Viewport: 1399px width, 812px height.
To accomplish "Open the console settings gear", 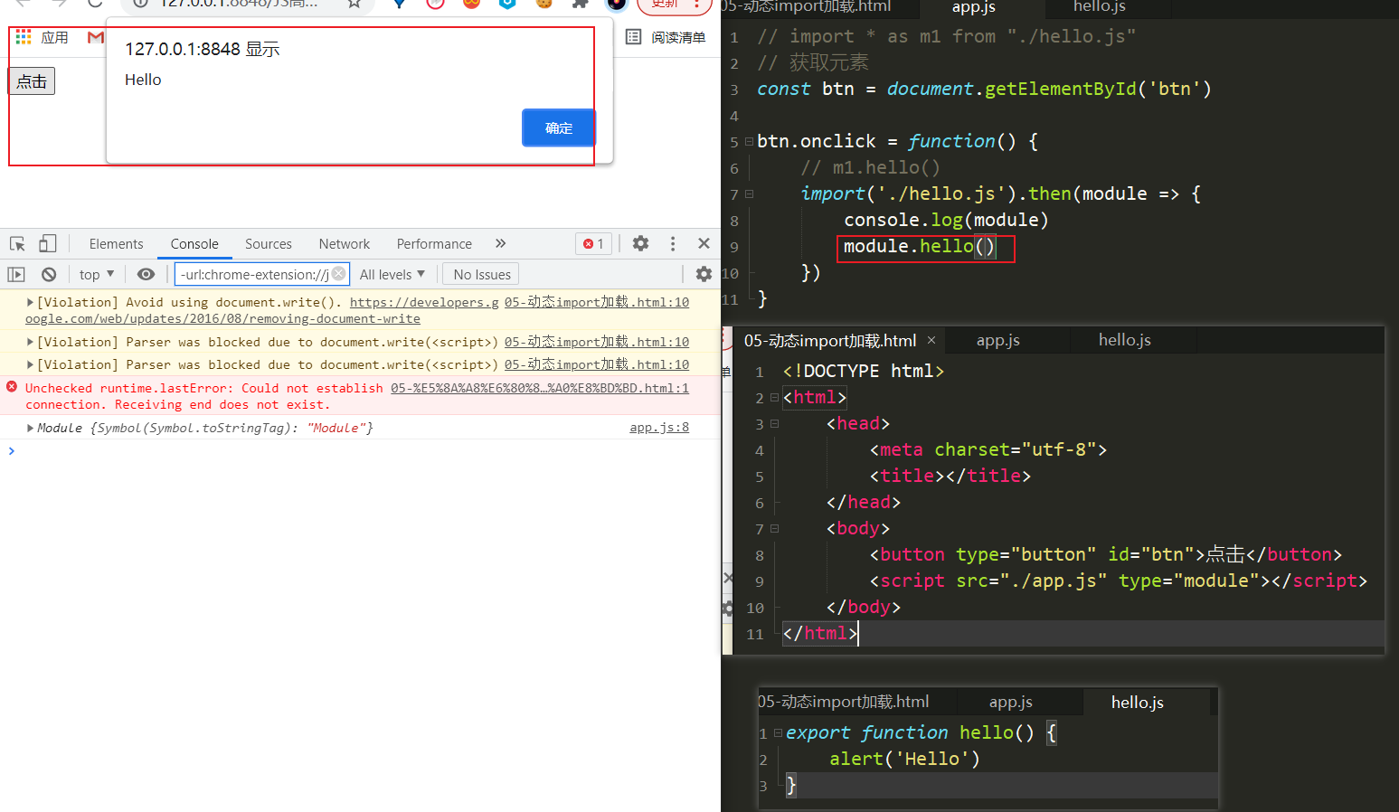I will (704, 274).
